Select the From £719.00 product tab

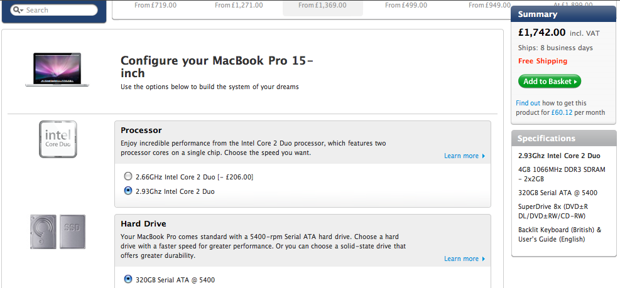[x=155, y=6]
